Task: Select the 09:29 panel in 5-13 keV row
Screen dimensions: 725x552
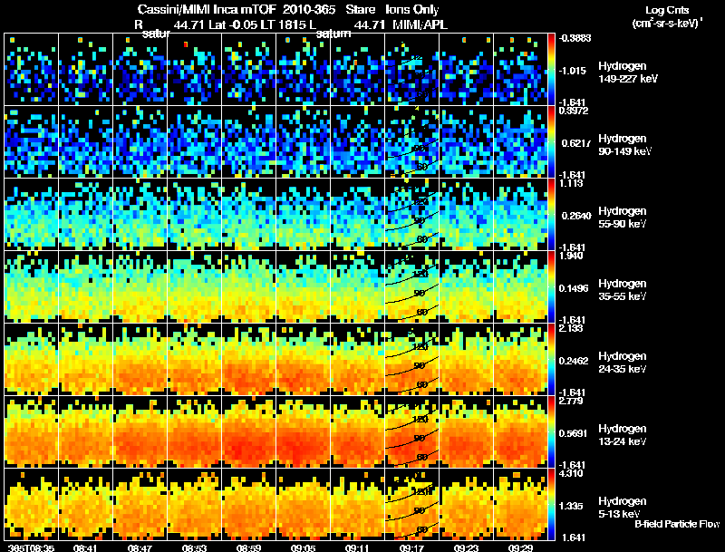Action: pyautogui.click(x=520, y=504)
